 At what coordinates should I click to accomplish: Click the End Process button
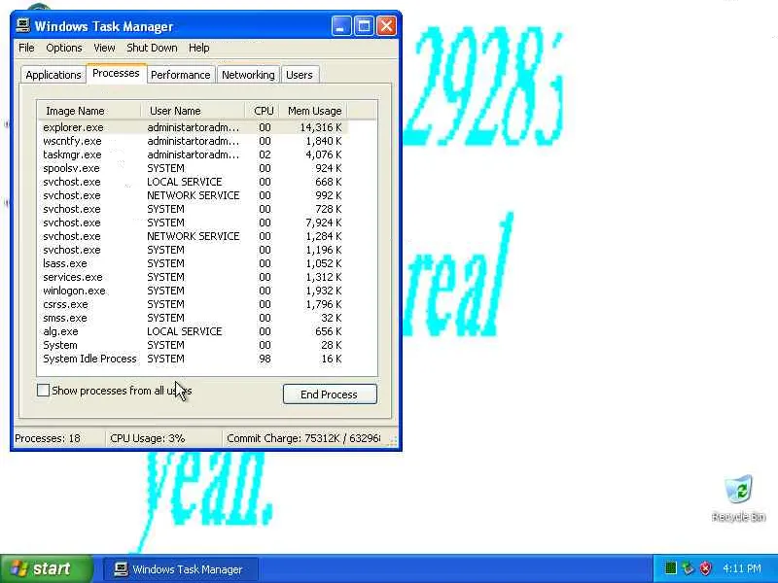330,394
